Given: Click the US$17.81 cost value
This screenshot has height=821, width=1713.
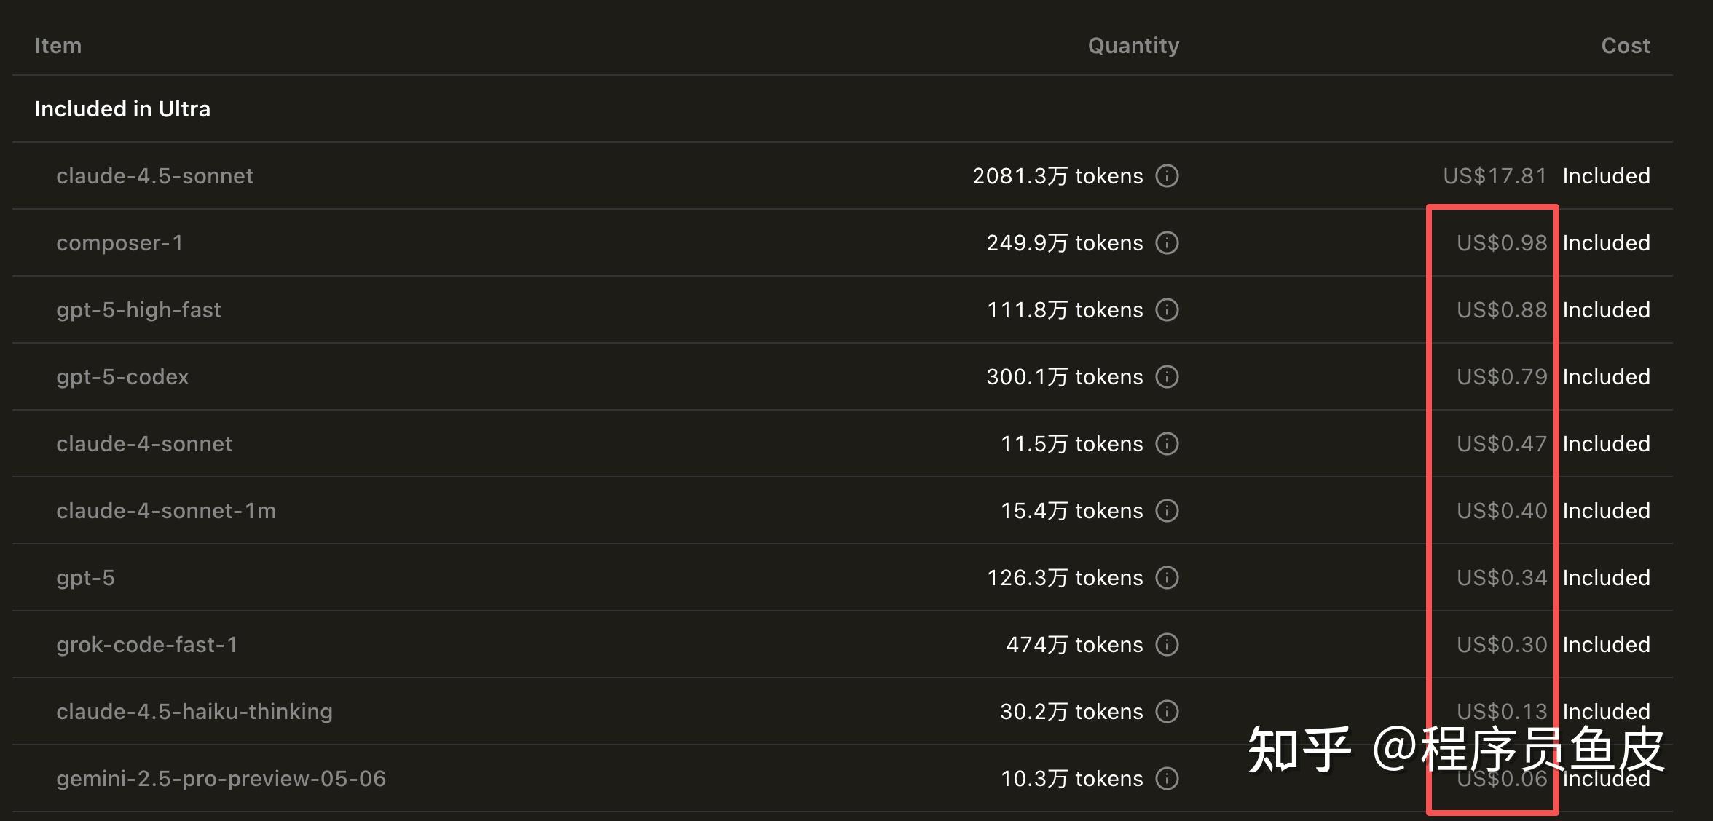Looking at the screenshot, I should point(1495,176).
